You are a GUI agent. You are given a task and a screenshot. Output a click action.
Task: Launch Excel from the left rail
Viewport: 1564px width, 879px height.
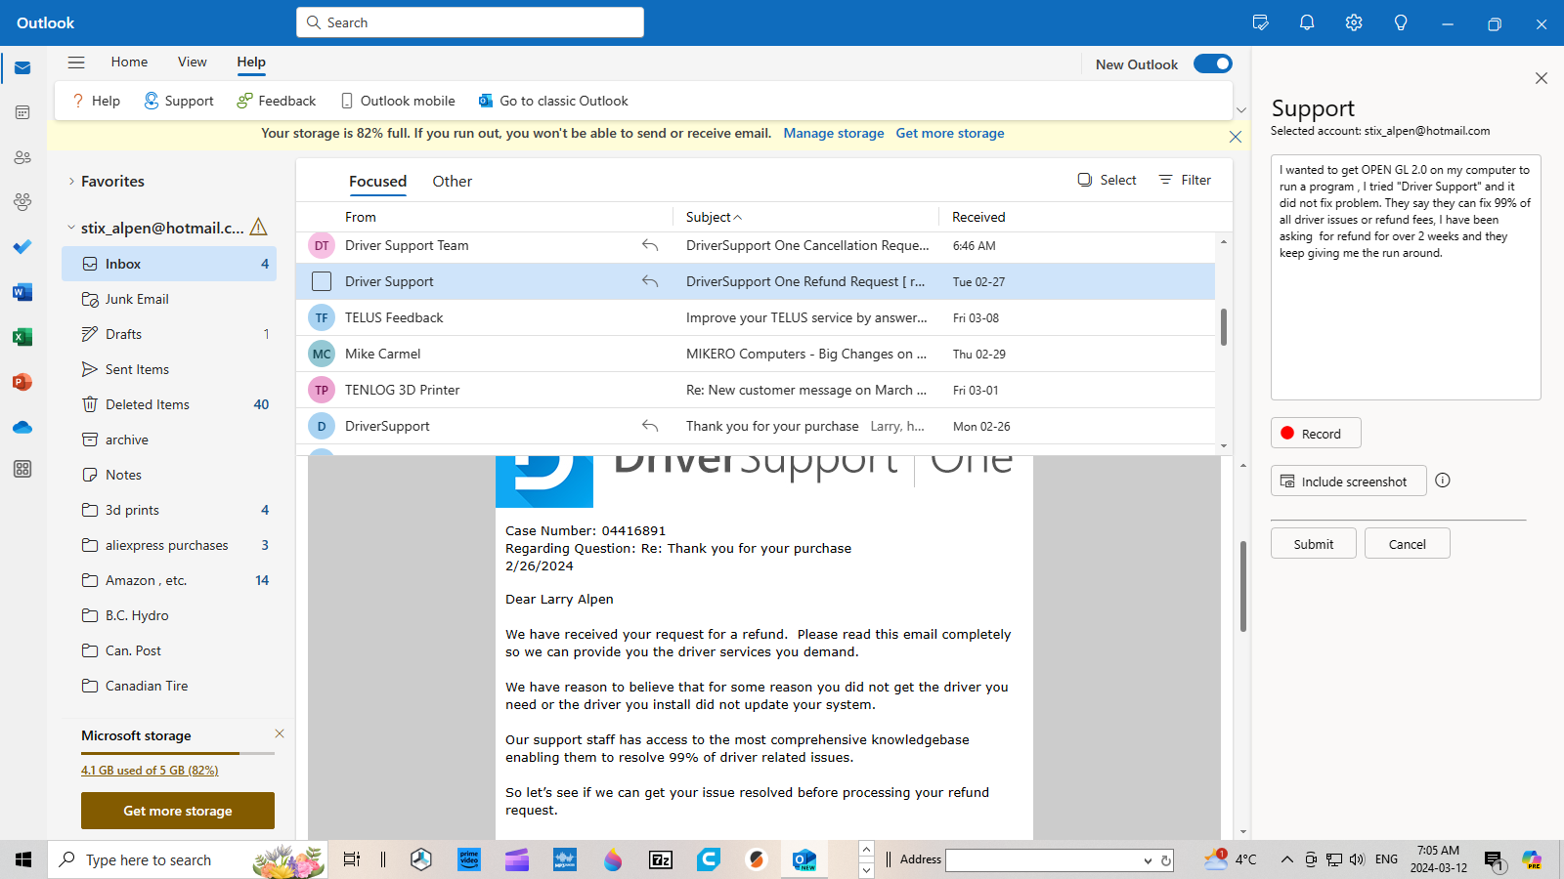pos(22,337)
